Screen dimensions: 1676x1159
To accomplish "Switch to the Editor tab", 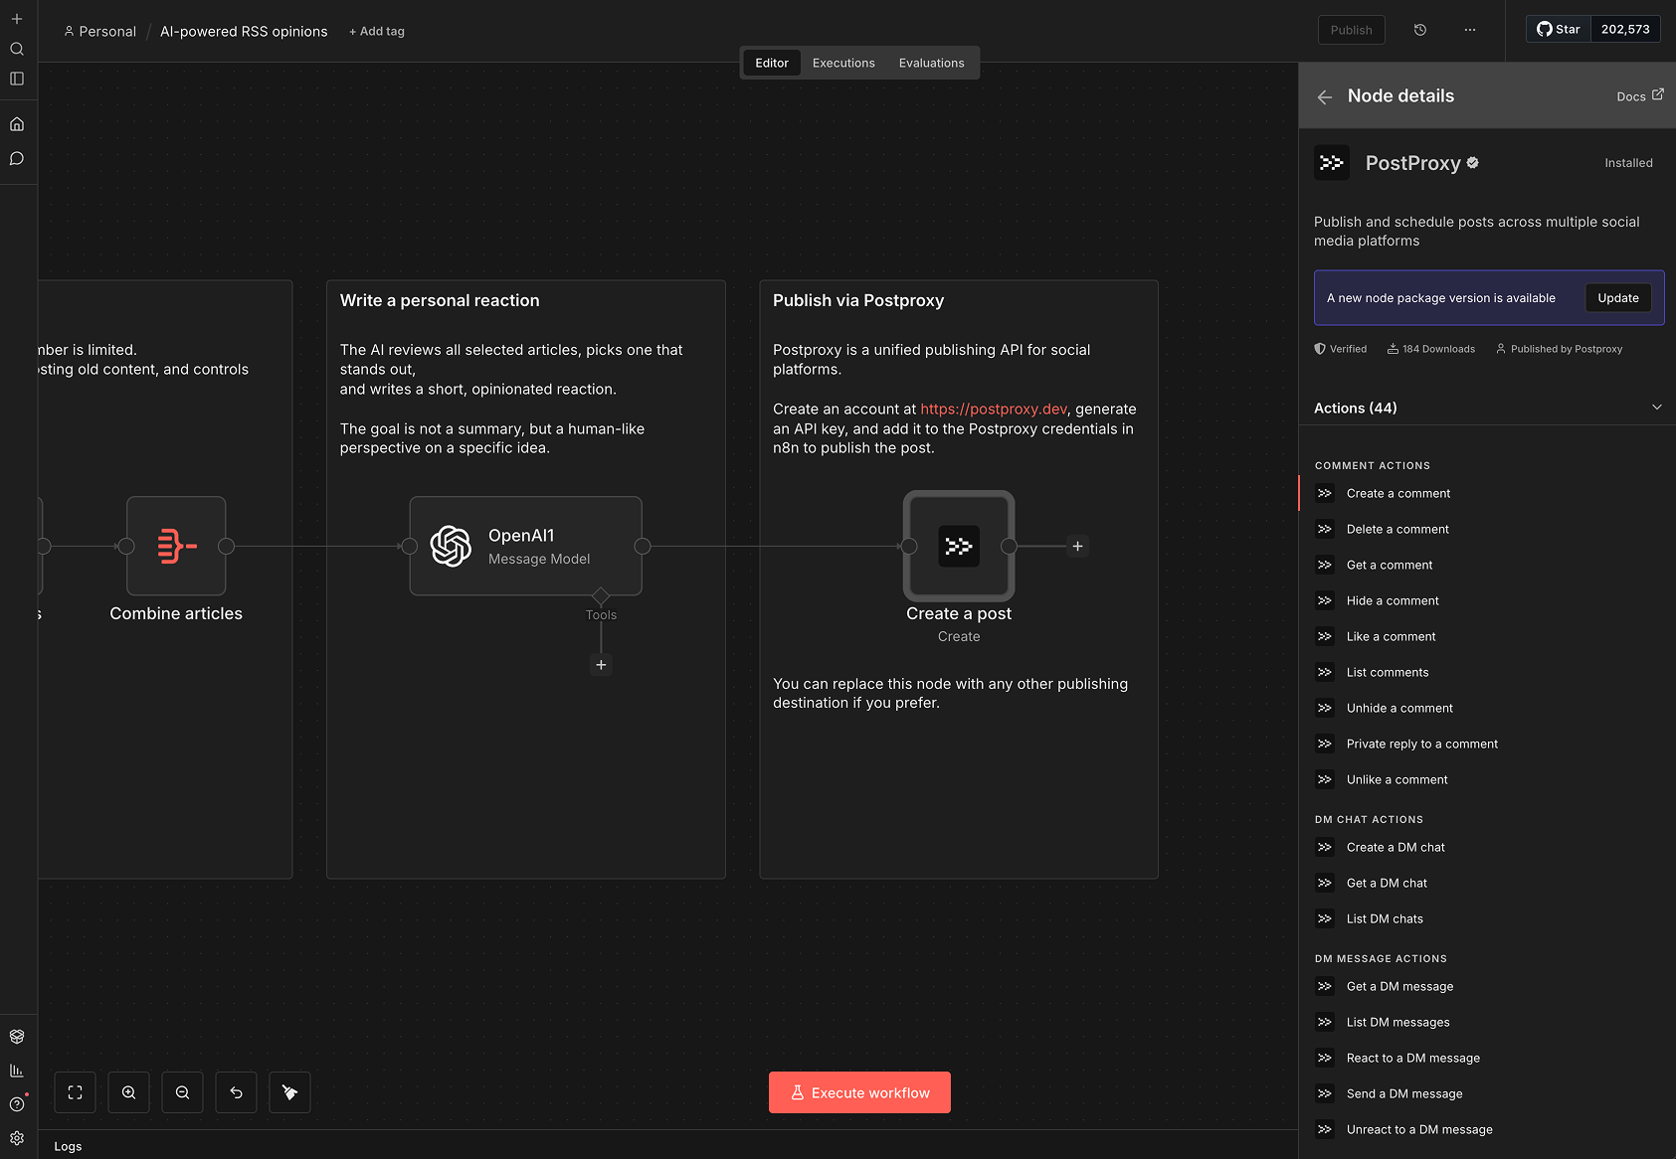I will pyautogui.click(x=772, y=63).
